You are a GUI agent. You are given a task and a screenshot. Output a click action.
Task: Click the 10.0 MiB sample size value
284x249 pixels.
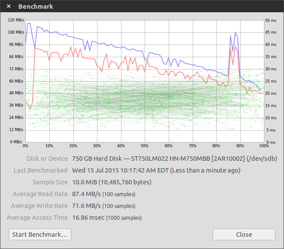112,182
